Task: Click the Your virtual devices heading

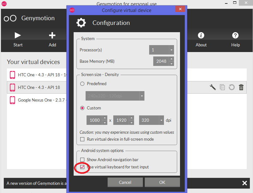Action: pos(33,62)
